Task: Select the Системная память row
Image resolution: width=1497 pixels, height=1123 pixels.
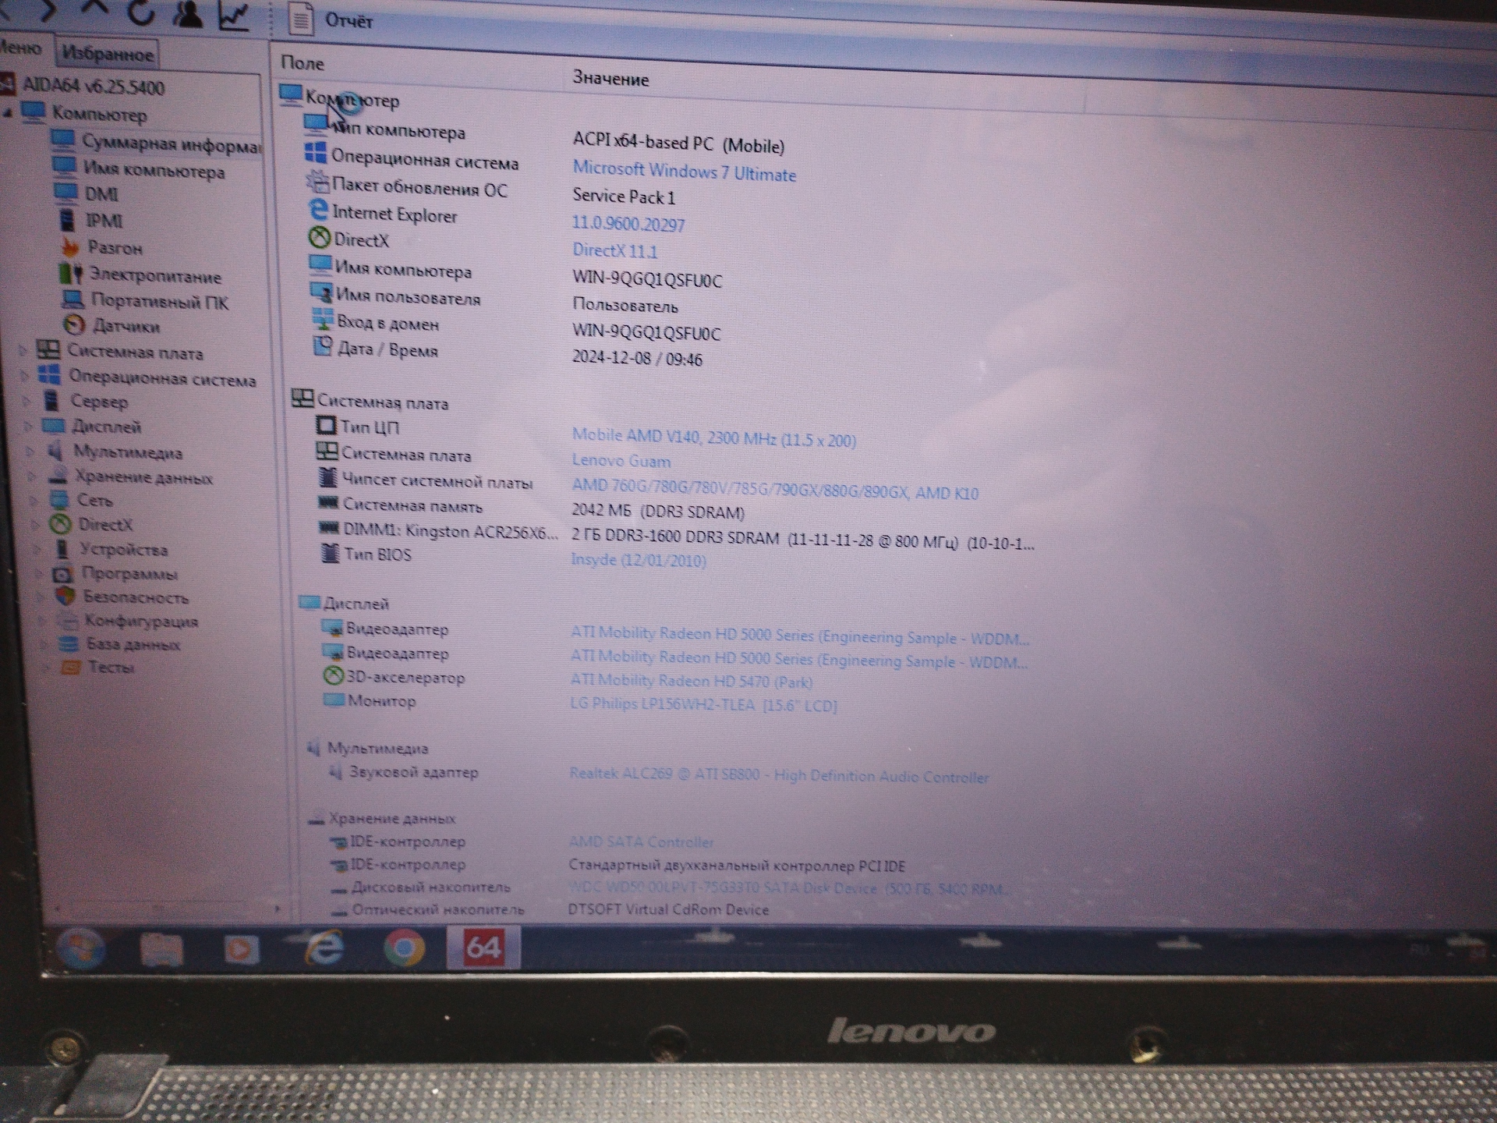Action: pyautogui.click(x=530, y=508)
